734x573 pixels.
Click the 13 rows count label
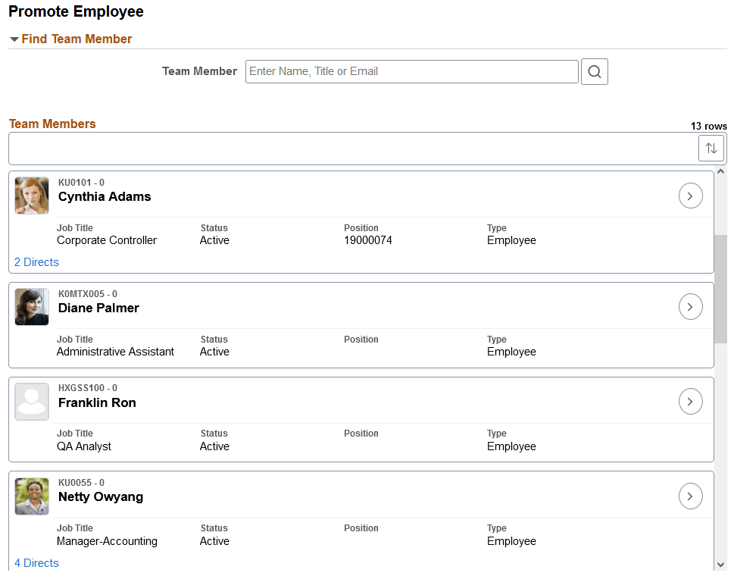tap(708, 126)
